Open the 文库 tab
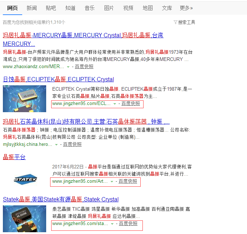The width and height of the screenshot is (247, 234). tap(167, 8)
